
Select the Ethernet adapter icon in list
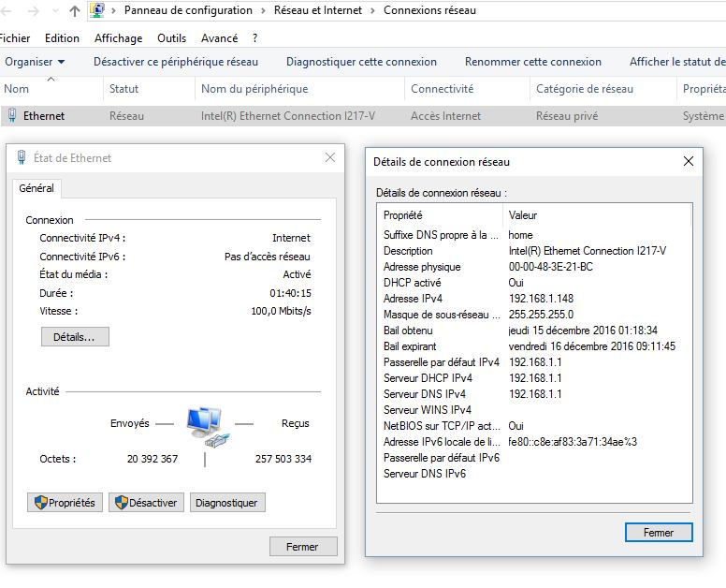[x=12, y=116]
